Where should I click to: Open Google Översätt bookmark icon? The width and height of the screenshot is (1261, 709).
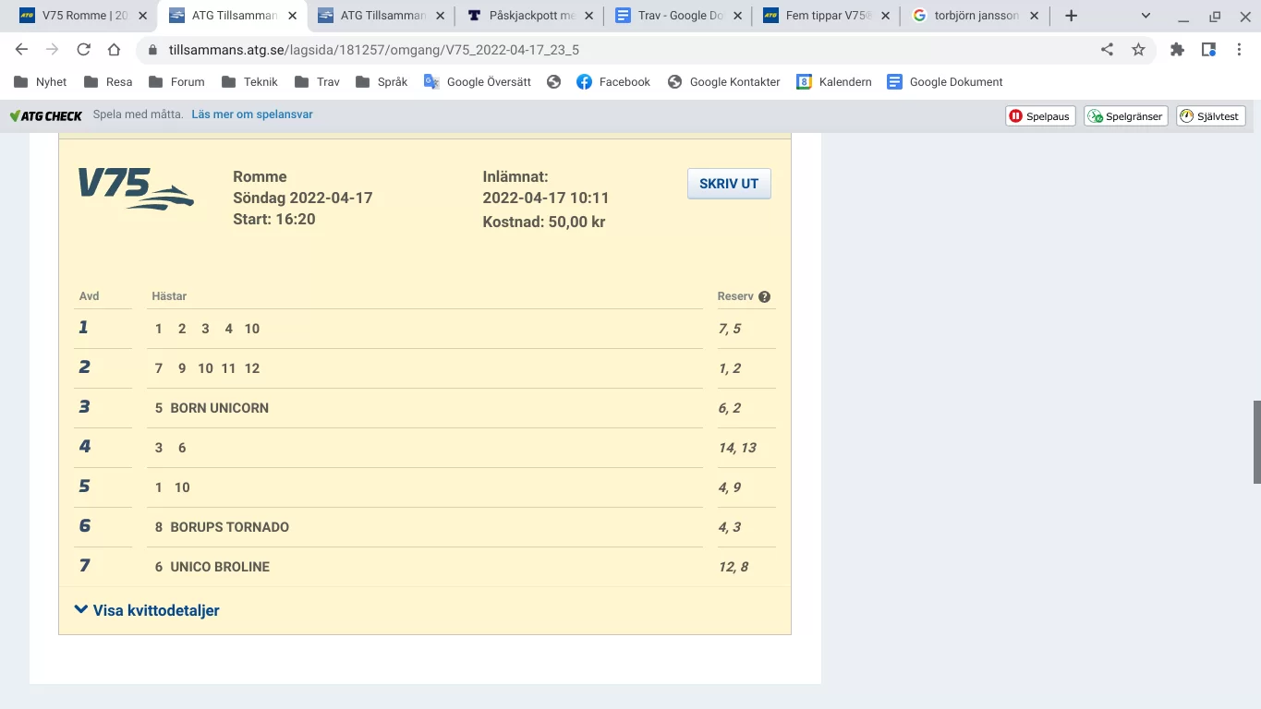click(430, 81)
